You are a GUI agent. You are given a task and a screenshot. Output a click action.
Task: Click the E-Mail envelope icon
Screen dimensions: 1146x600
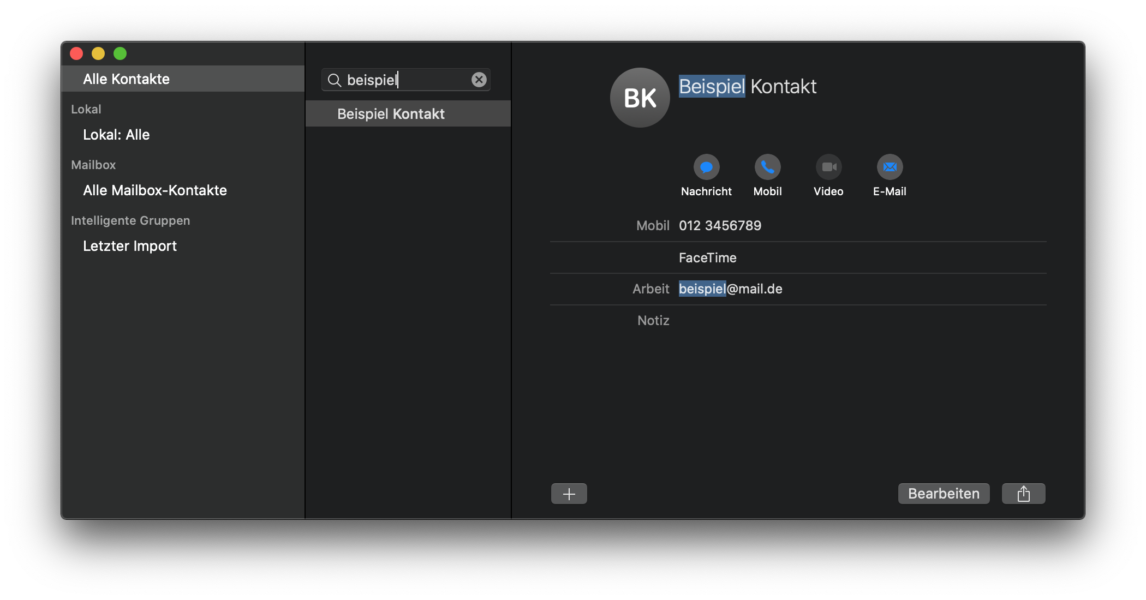pos(890,167)
